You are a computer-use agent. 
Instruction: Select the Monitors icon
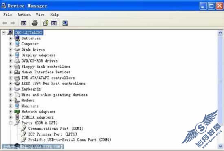tap(17, 106)
